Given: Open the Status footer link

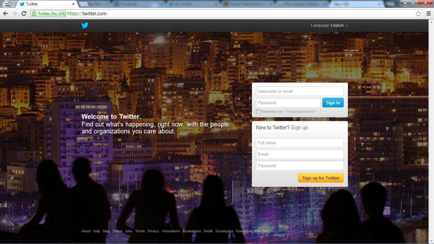Looking at the screenshot, I should point(117,231).
